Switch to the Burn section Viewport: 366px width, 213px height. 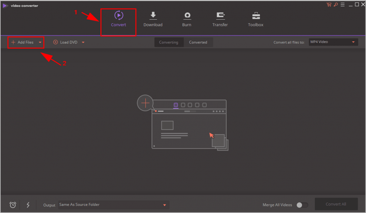pos(187,19)
